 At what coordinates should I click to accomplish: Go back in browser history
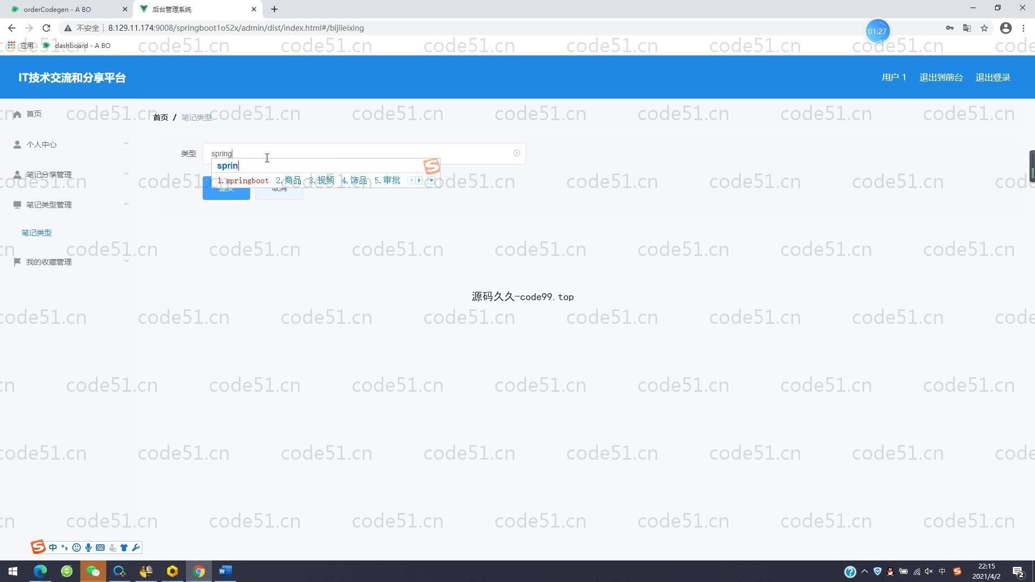click(12, 28)
